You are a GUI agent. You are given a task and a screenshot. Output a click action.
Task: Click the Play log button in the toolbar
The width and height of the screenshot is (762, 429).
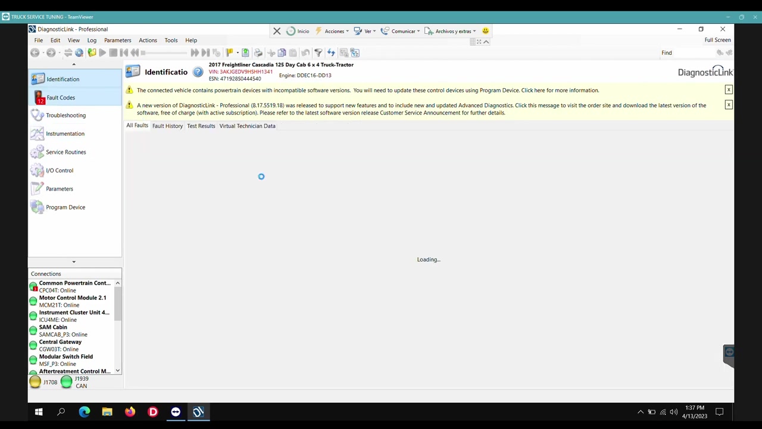102,53
